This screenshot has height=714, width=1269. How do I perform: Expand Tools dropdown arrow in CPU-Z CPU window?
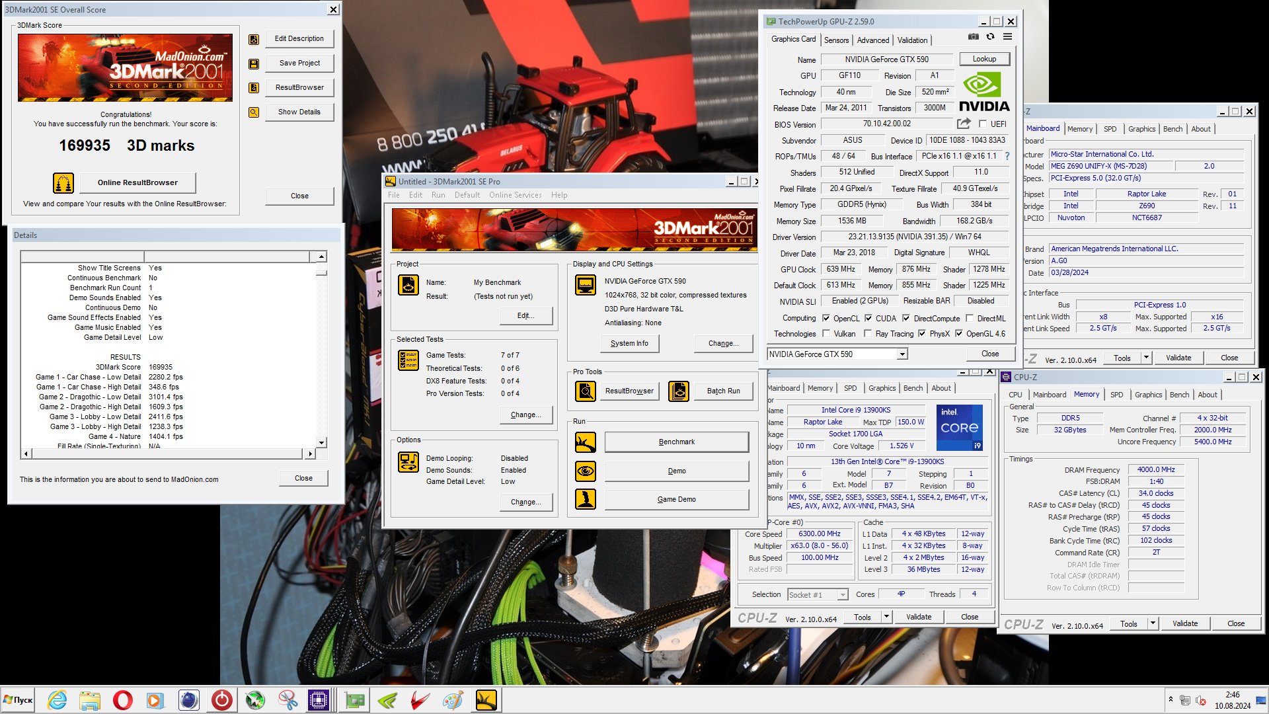click(x=886, y=617)
